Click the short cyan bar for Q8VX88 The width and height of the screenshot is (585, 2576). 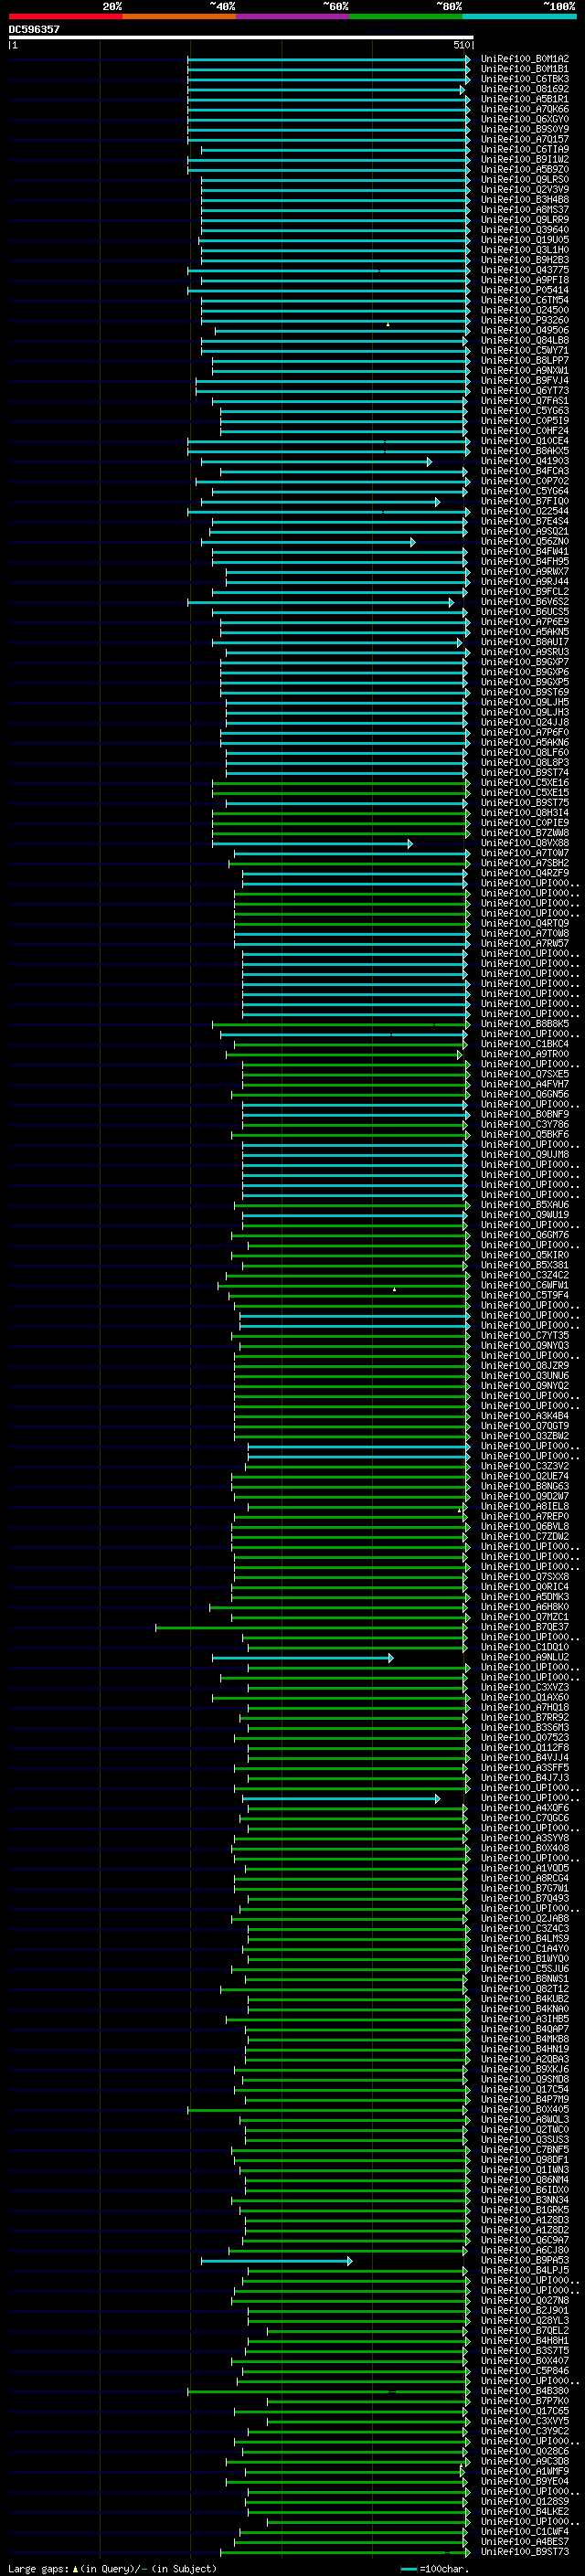coord(312,844)
